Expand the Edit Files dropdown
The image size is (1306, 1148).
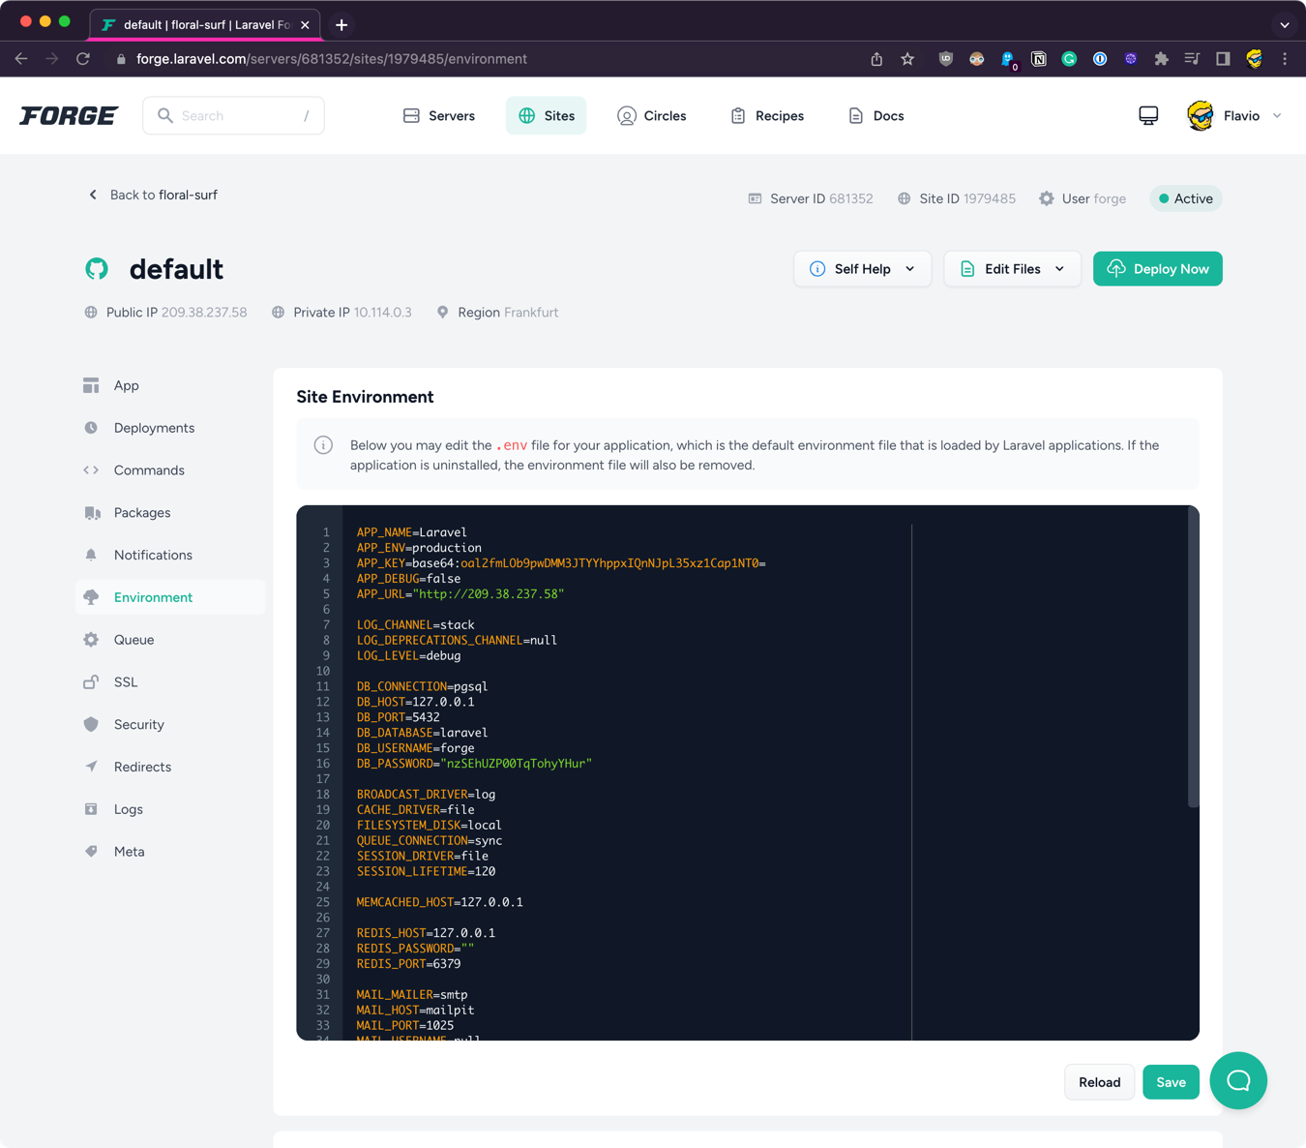[x=1012, y=269]
